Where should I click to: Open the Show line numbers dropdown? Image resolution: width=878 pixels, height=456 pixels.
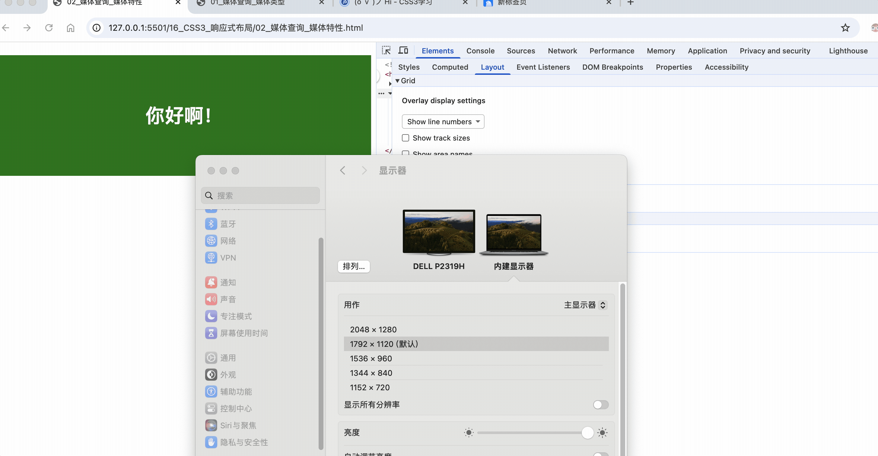click(x=443, y=122)
